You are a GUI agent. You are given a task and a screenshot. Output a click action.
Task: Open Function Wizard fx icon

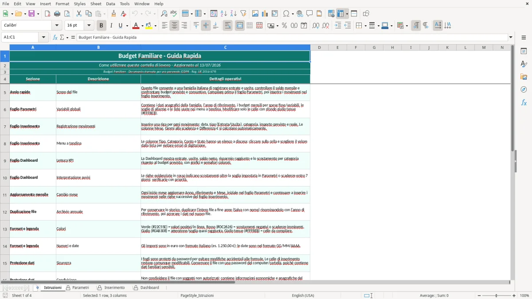click(55, 37)
